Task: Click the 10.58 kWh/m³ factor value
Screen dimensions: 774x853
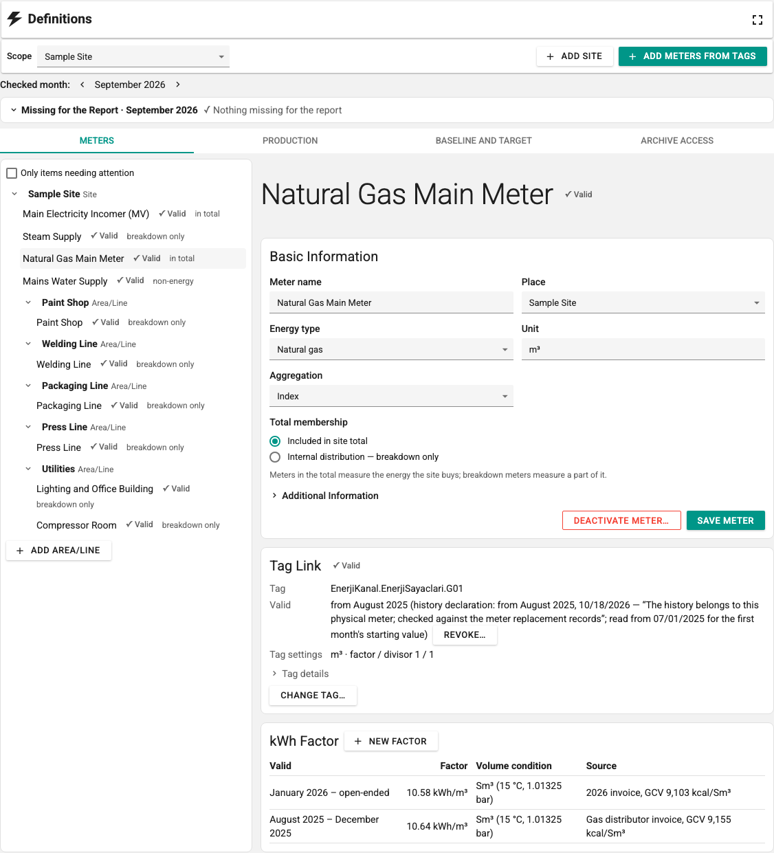Action: coord(437,793)
